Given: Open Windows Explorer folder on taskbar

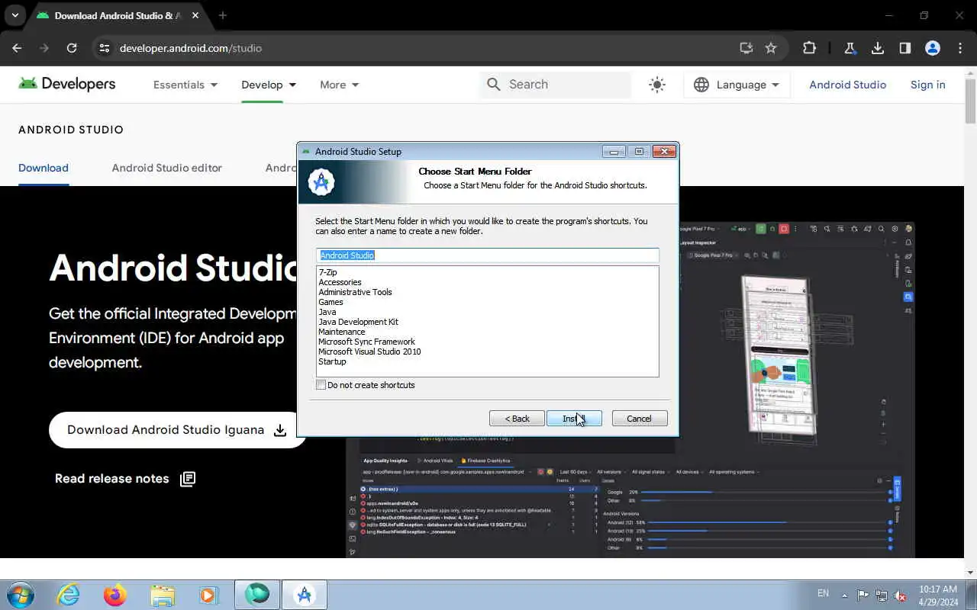Looking at the screenshot, I should point(163,595).
